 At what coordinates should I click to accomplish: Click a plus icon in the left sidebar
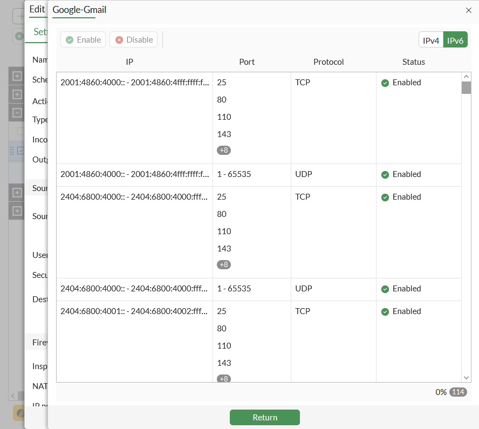click(x=17, y=76)
